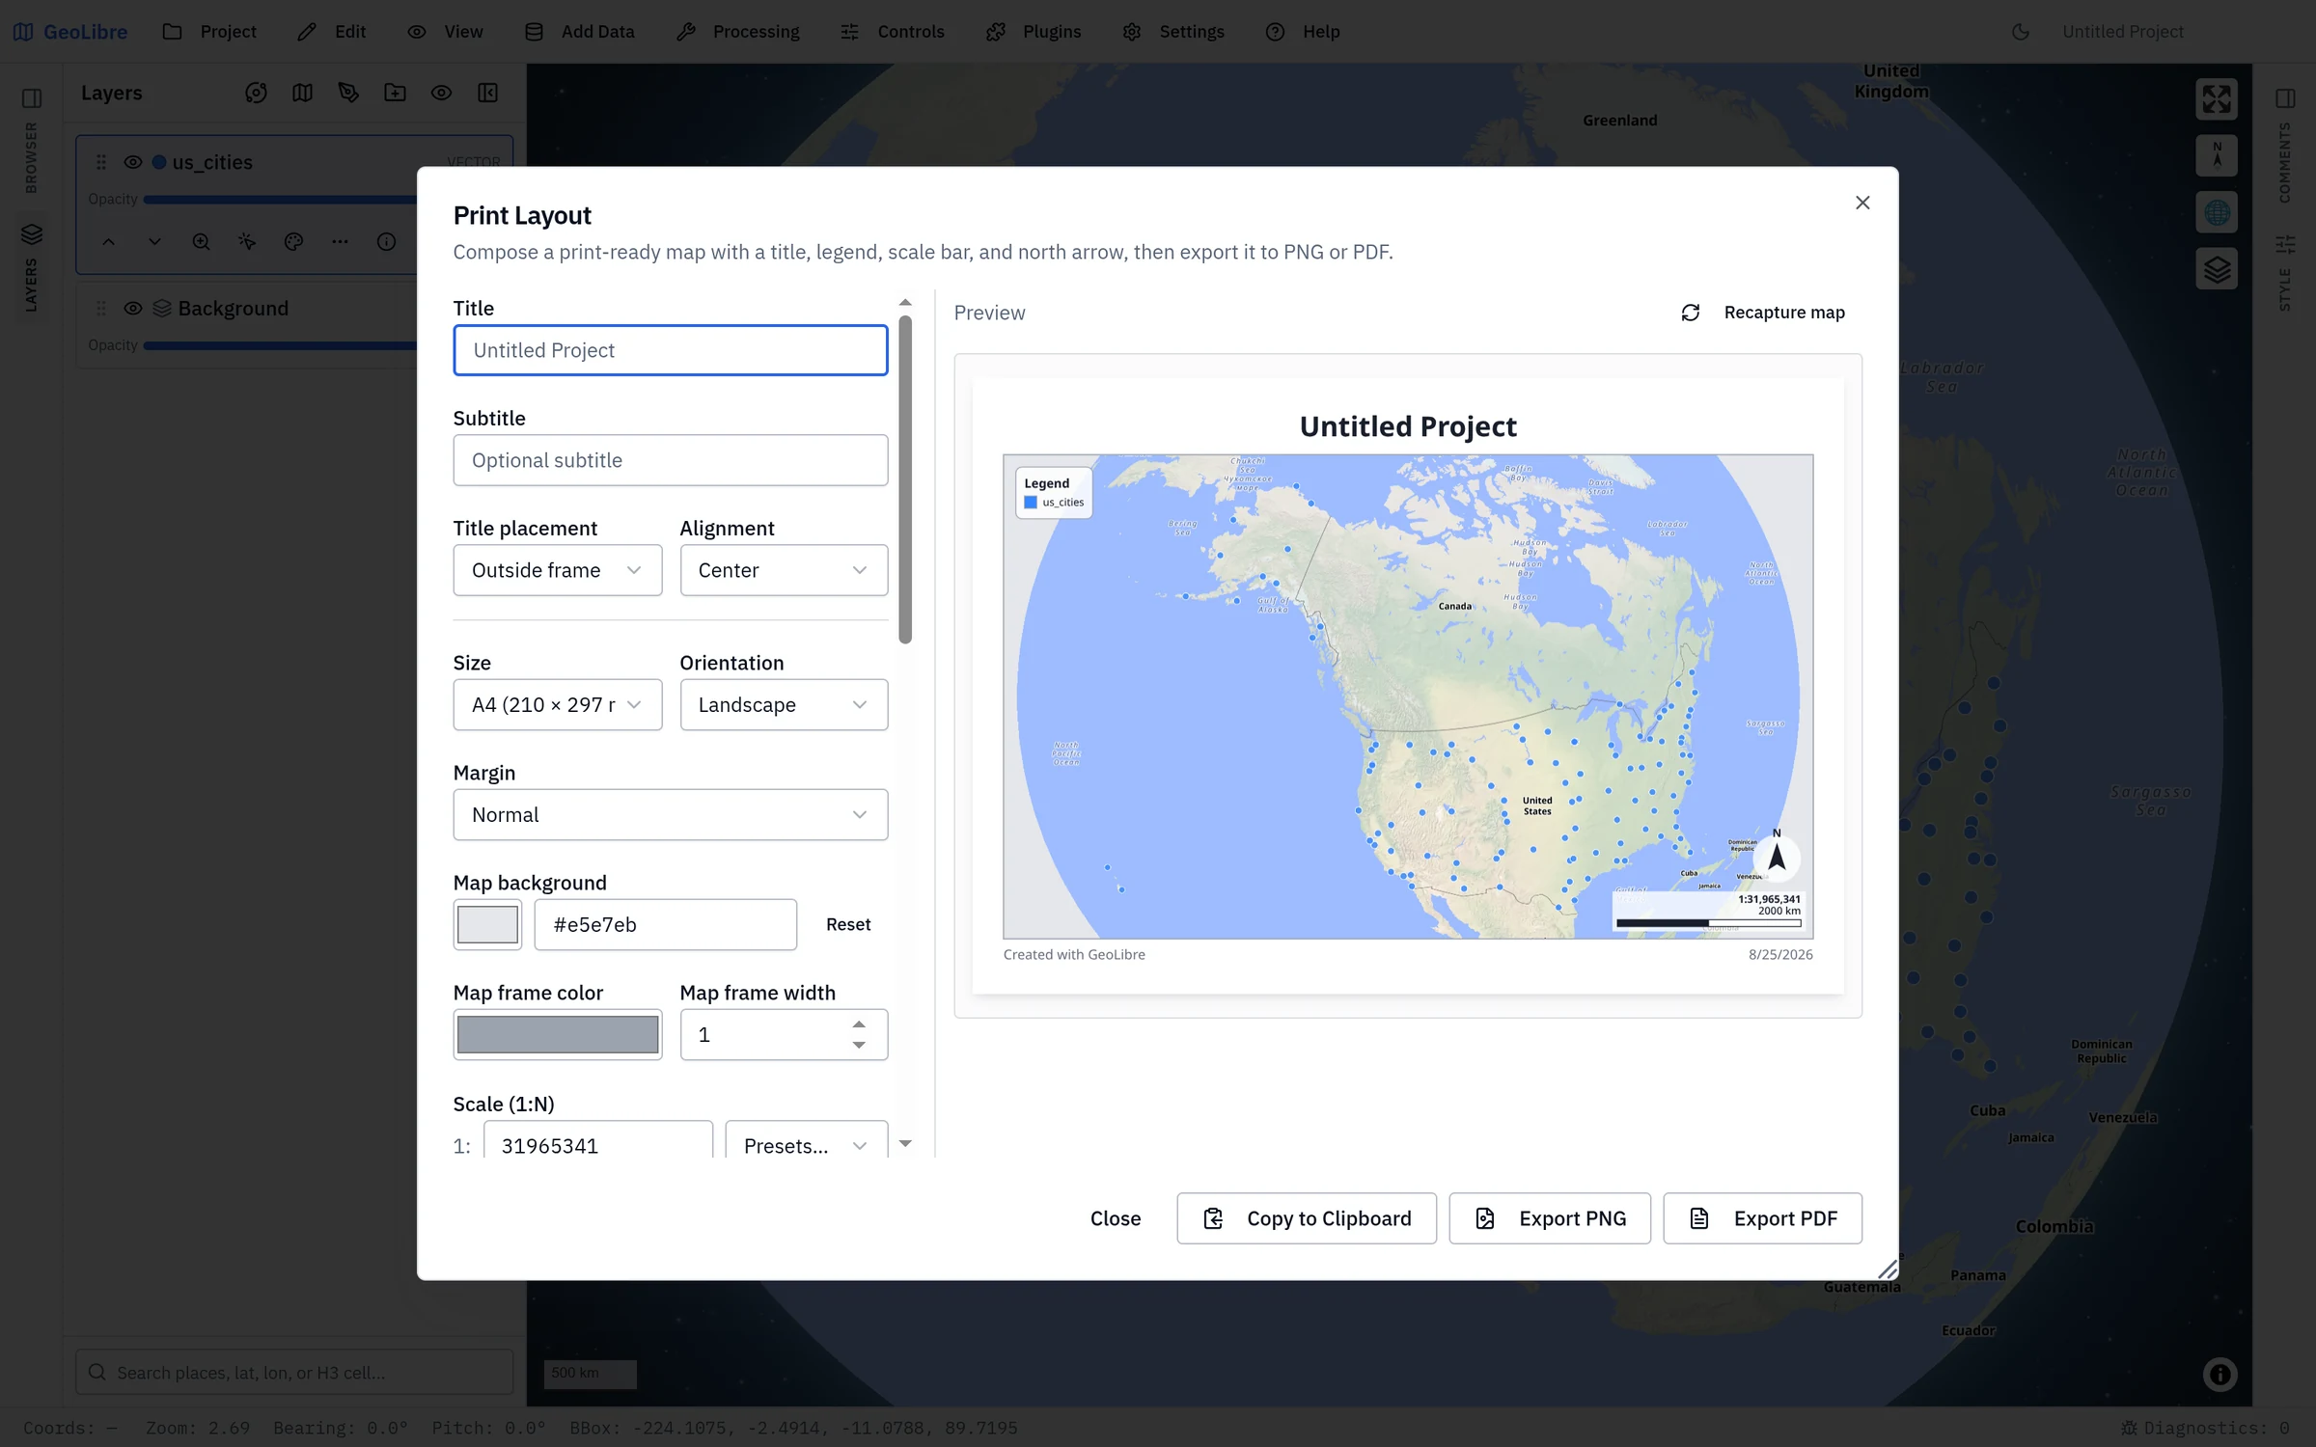2316x1447 pixels.
Task: Click the add folder group icon
Action: [395, 93]
